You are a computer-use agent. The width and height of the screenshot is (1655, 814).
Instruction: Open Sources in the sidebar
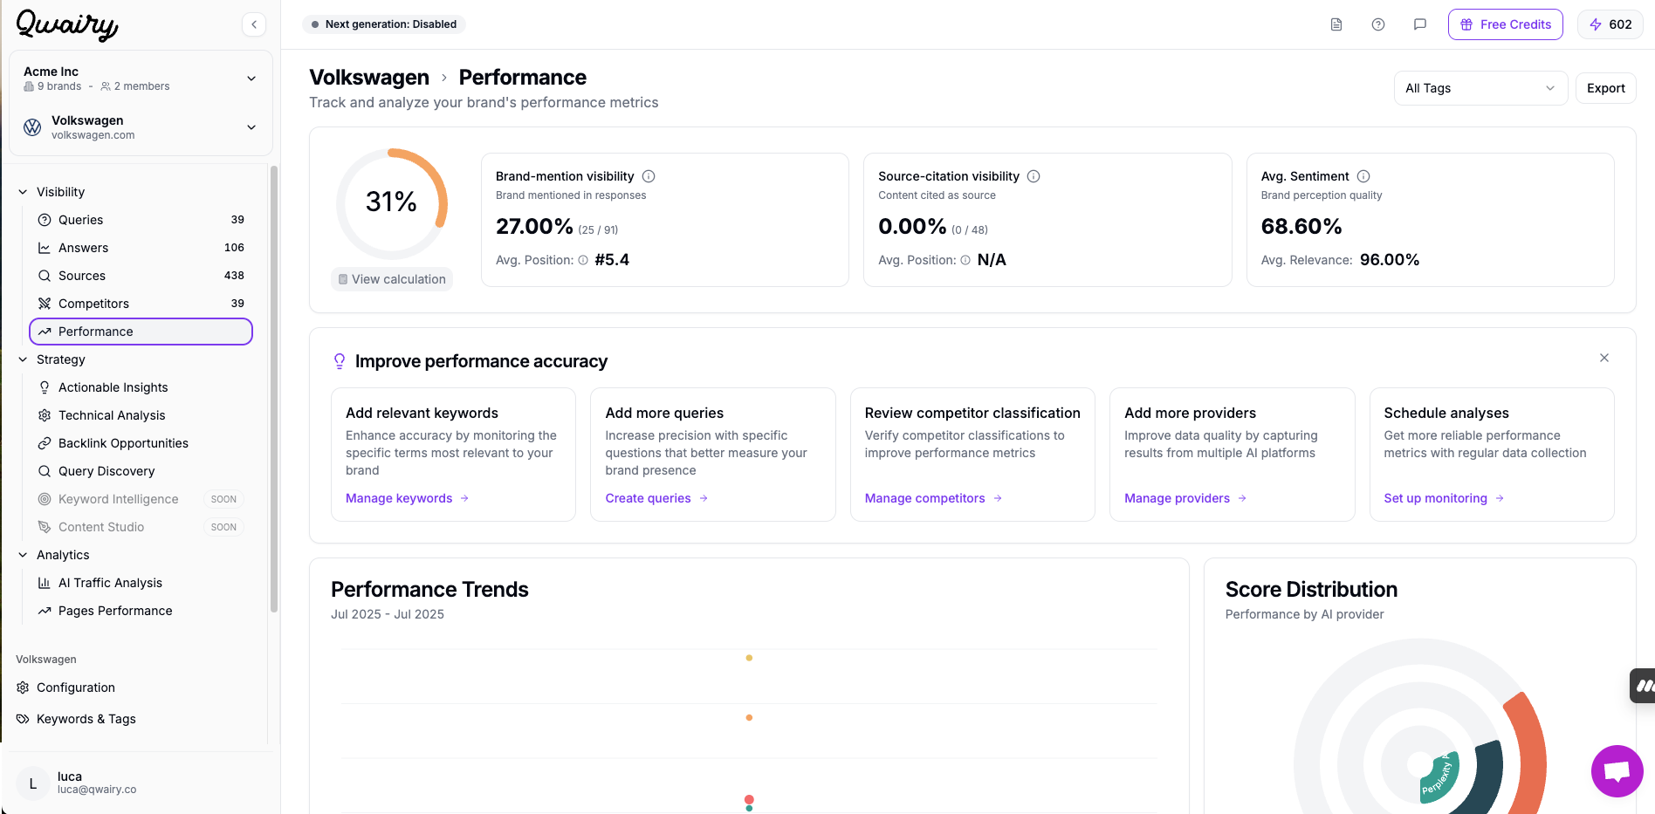click(x=141, y=276)
